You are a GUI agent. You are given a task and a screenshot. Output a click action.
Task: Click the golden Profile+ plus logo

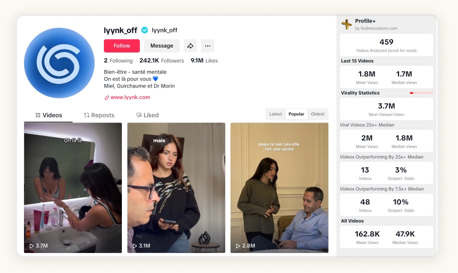click(x=347, y=24)
